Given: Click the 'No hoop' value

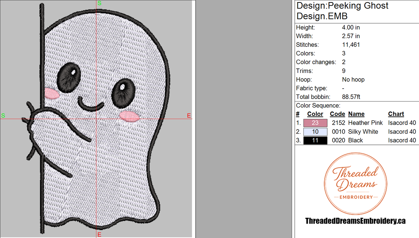Looking at the screenshot, I should (x=353, y=80).
